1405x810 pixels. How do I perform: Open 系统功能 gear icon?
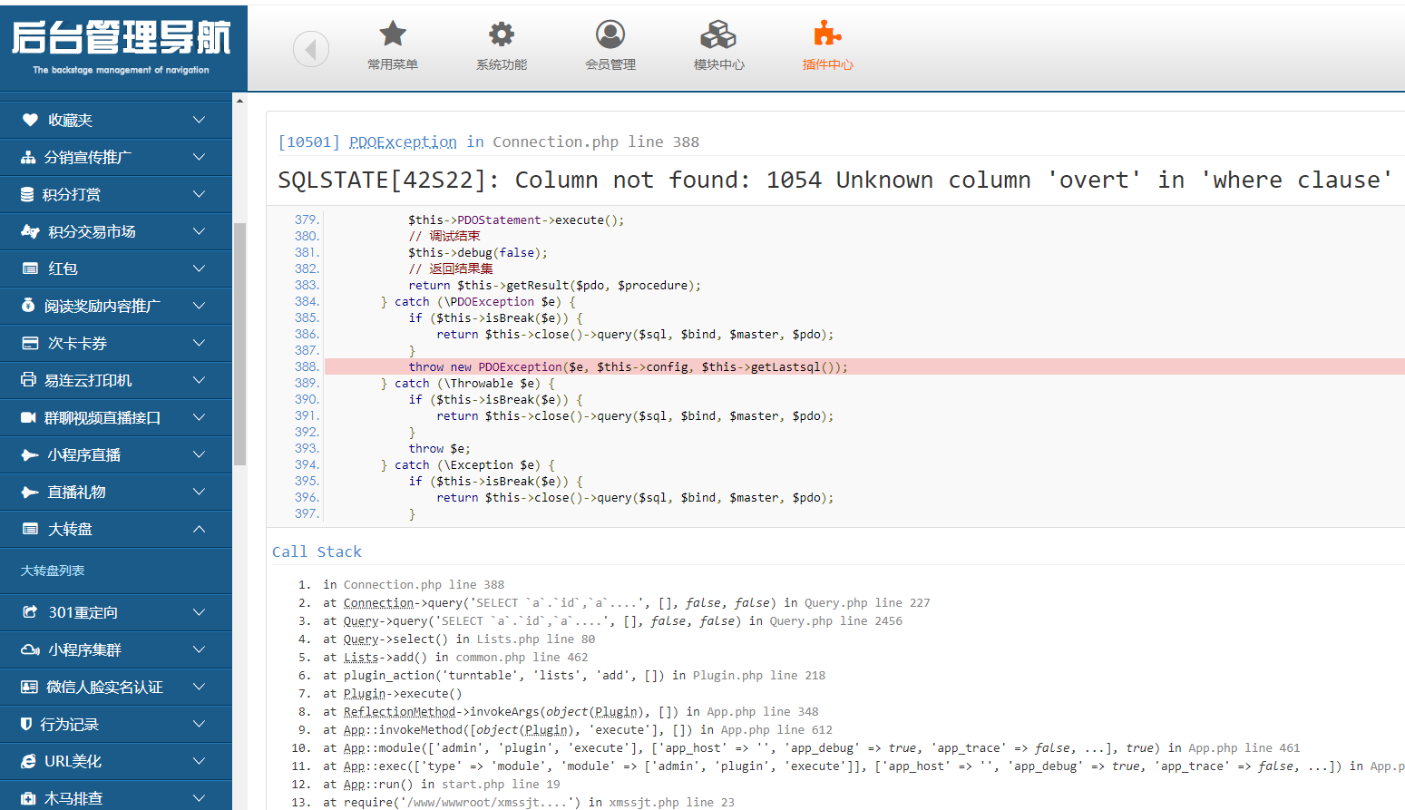click(x=502, y=34)
